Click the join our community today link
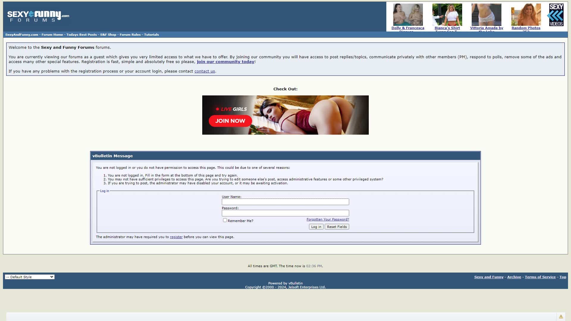 pos(225,62)
